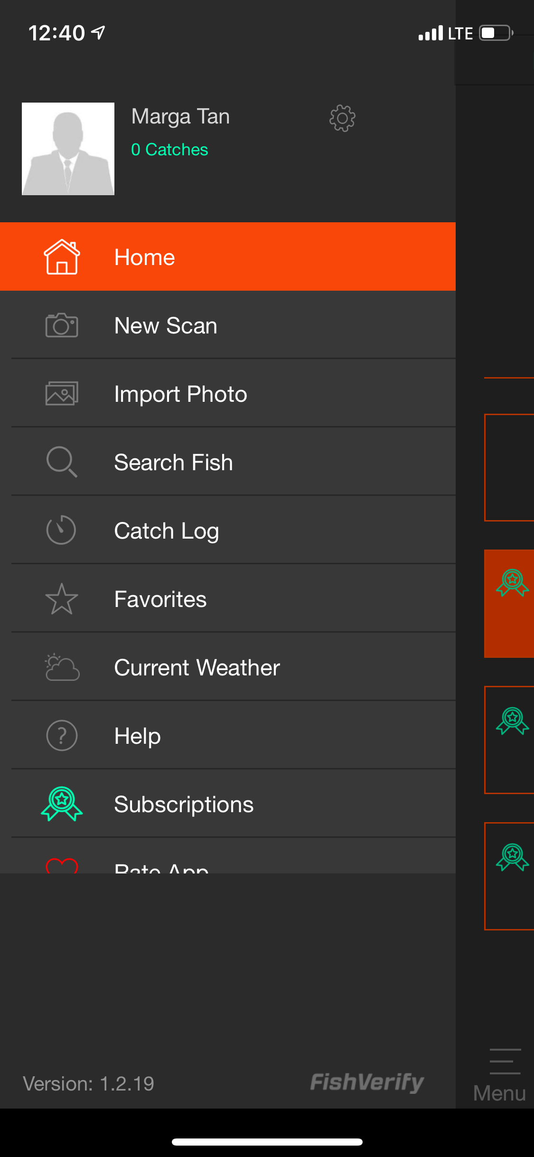Tap the 0 Catches link
The image size is (534, 1157).
click(169, 150)
